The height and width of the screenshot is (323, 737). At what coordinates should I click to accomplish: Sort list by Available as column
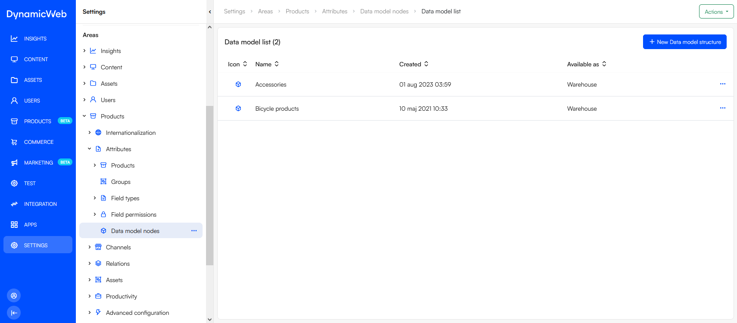[587, 64]
